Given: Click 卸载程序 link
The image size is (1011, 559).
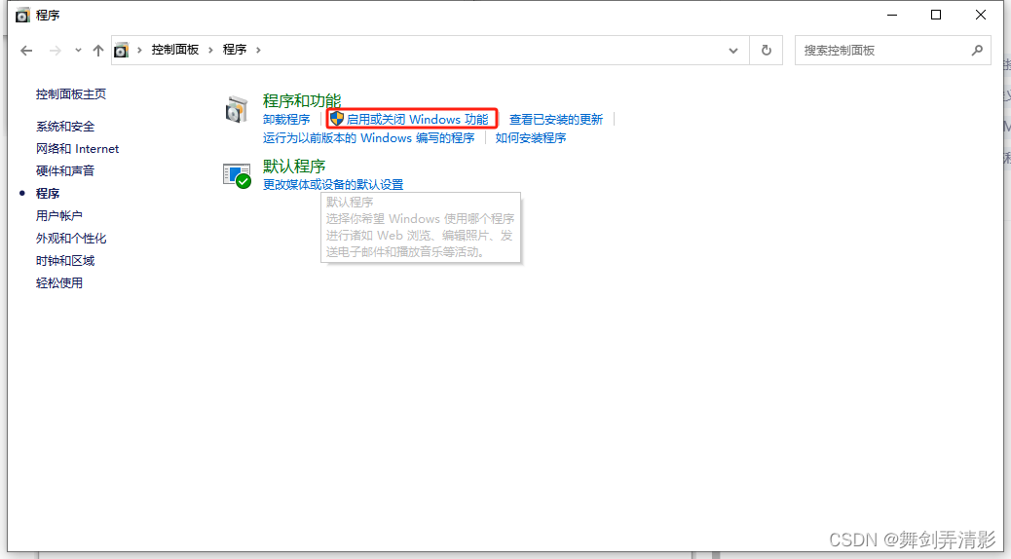Looking at the screenshot, I should 286,119.
